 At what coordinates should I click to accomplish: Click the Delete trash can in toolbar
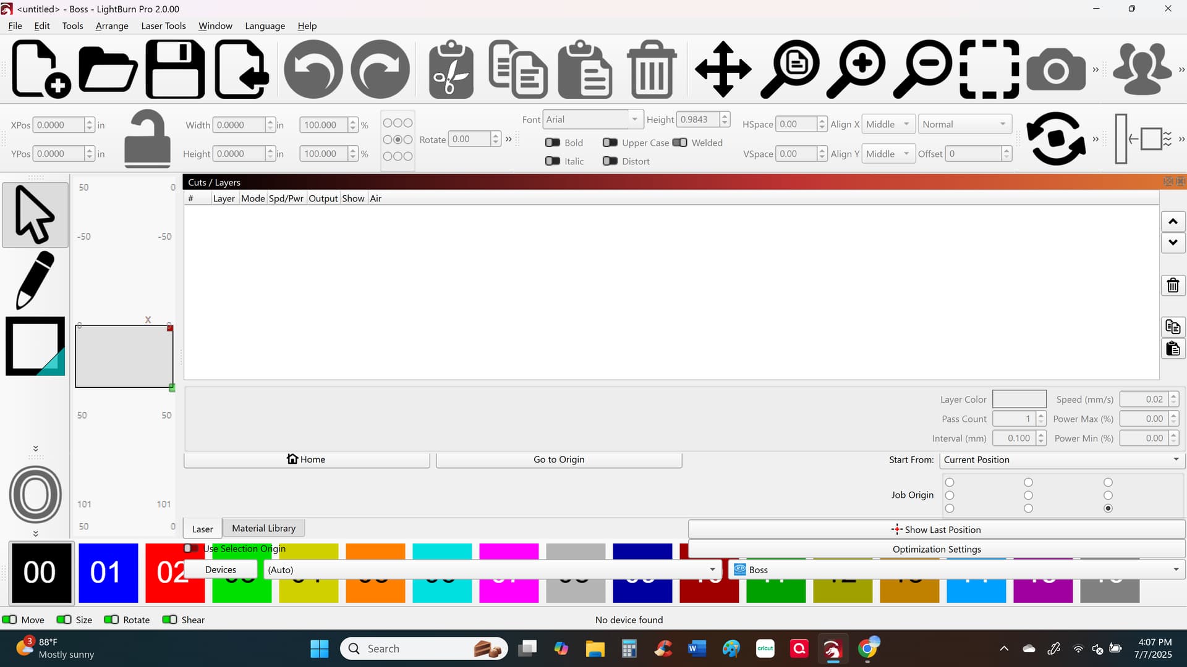[652, 69]
